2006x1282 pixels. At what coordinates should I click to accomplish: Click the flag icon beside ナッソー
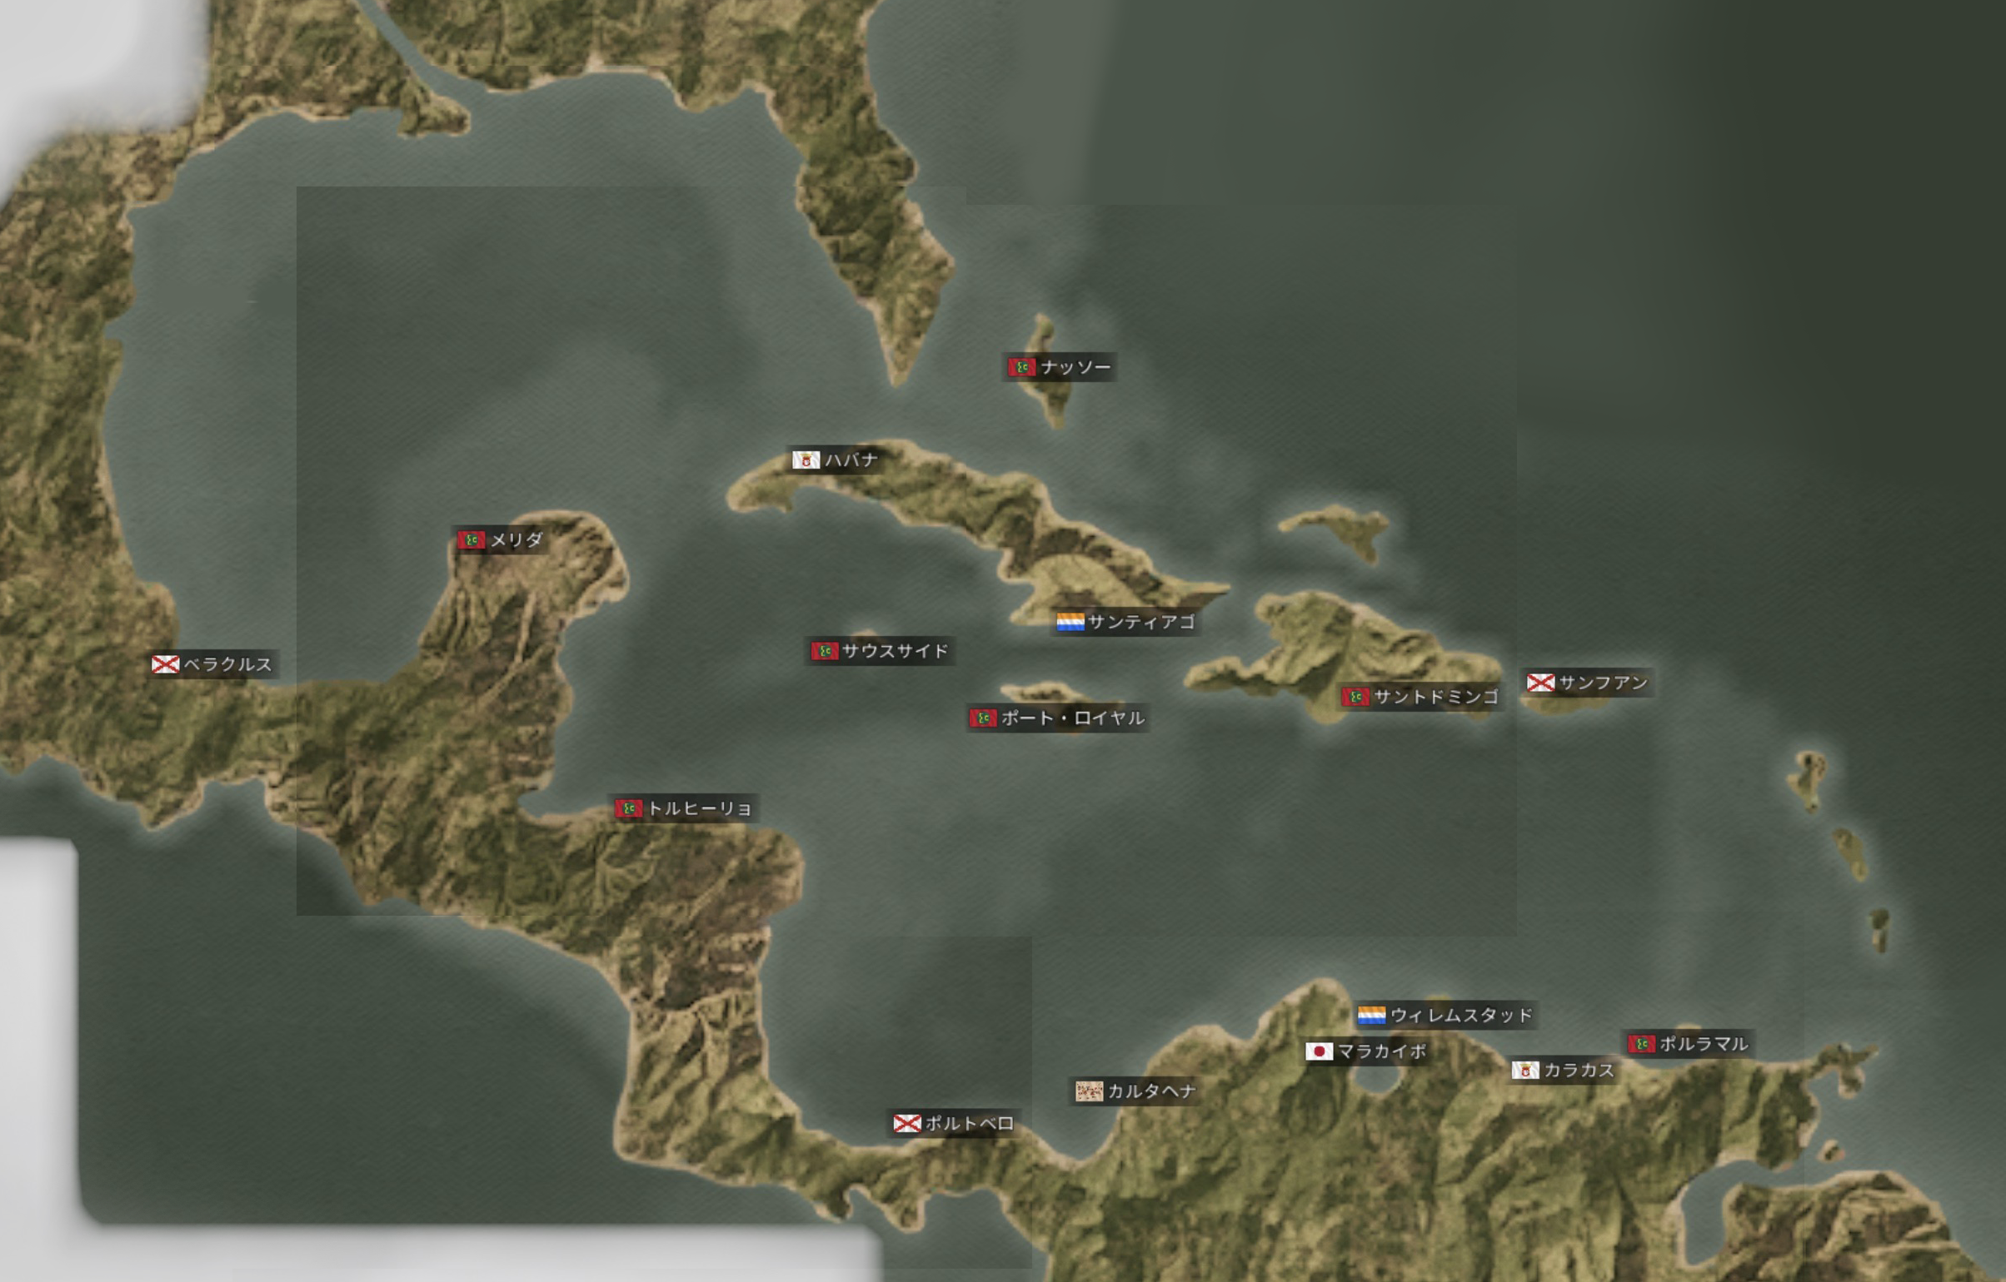click(x=1021, y=367)
